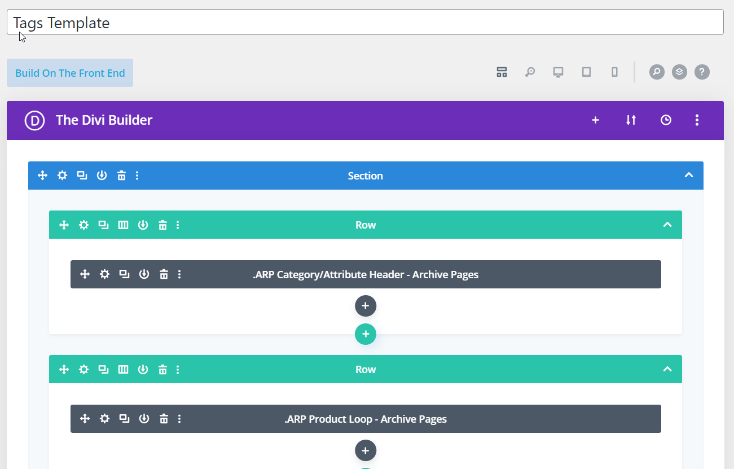Open the Section settings gear icon

click(62, 176)
